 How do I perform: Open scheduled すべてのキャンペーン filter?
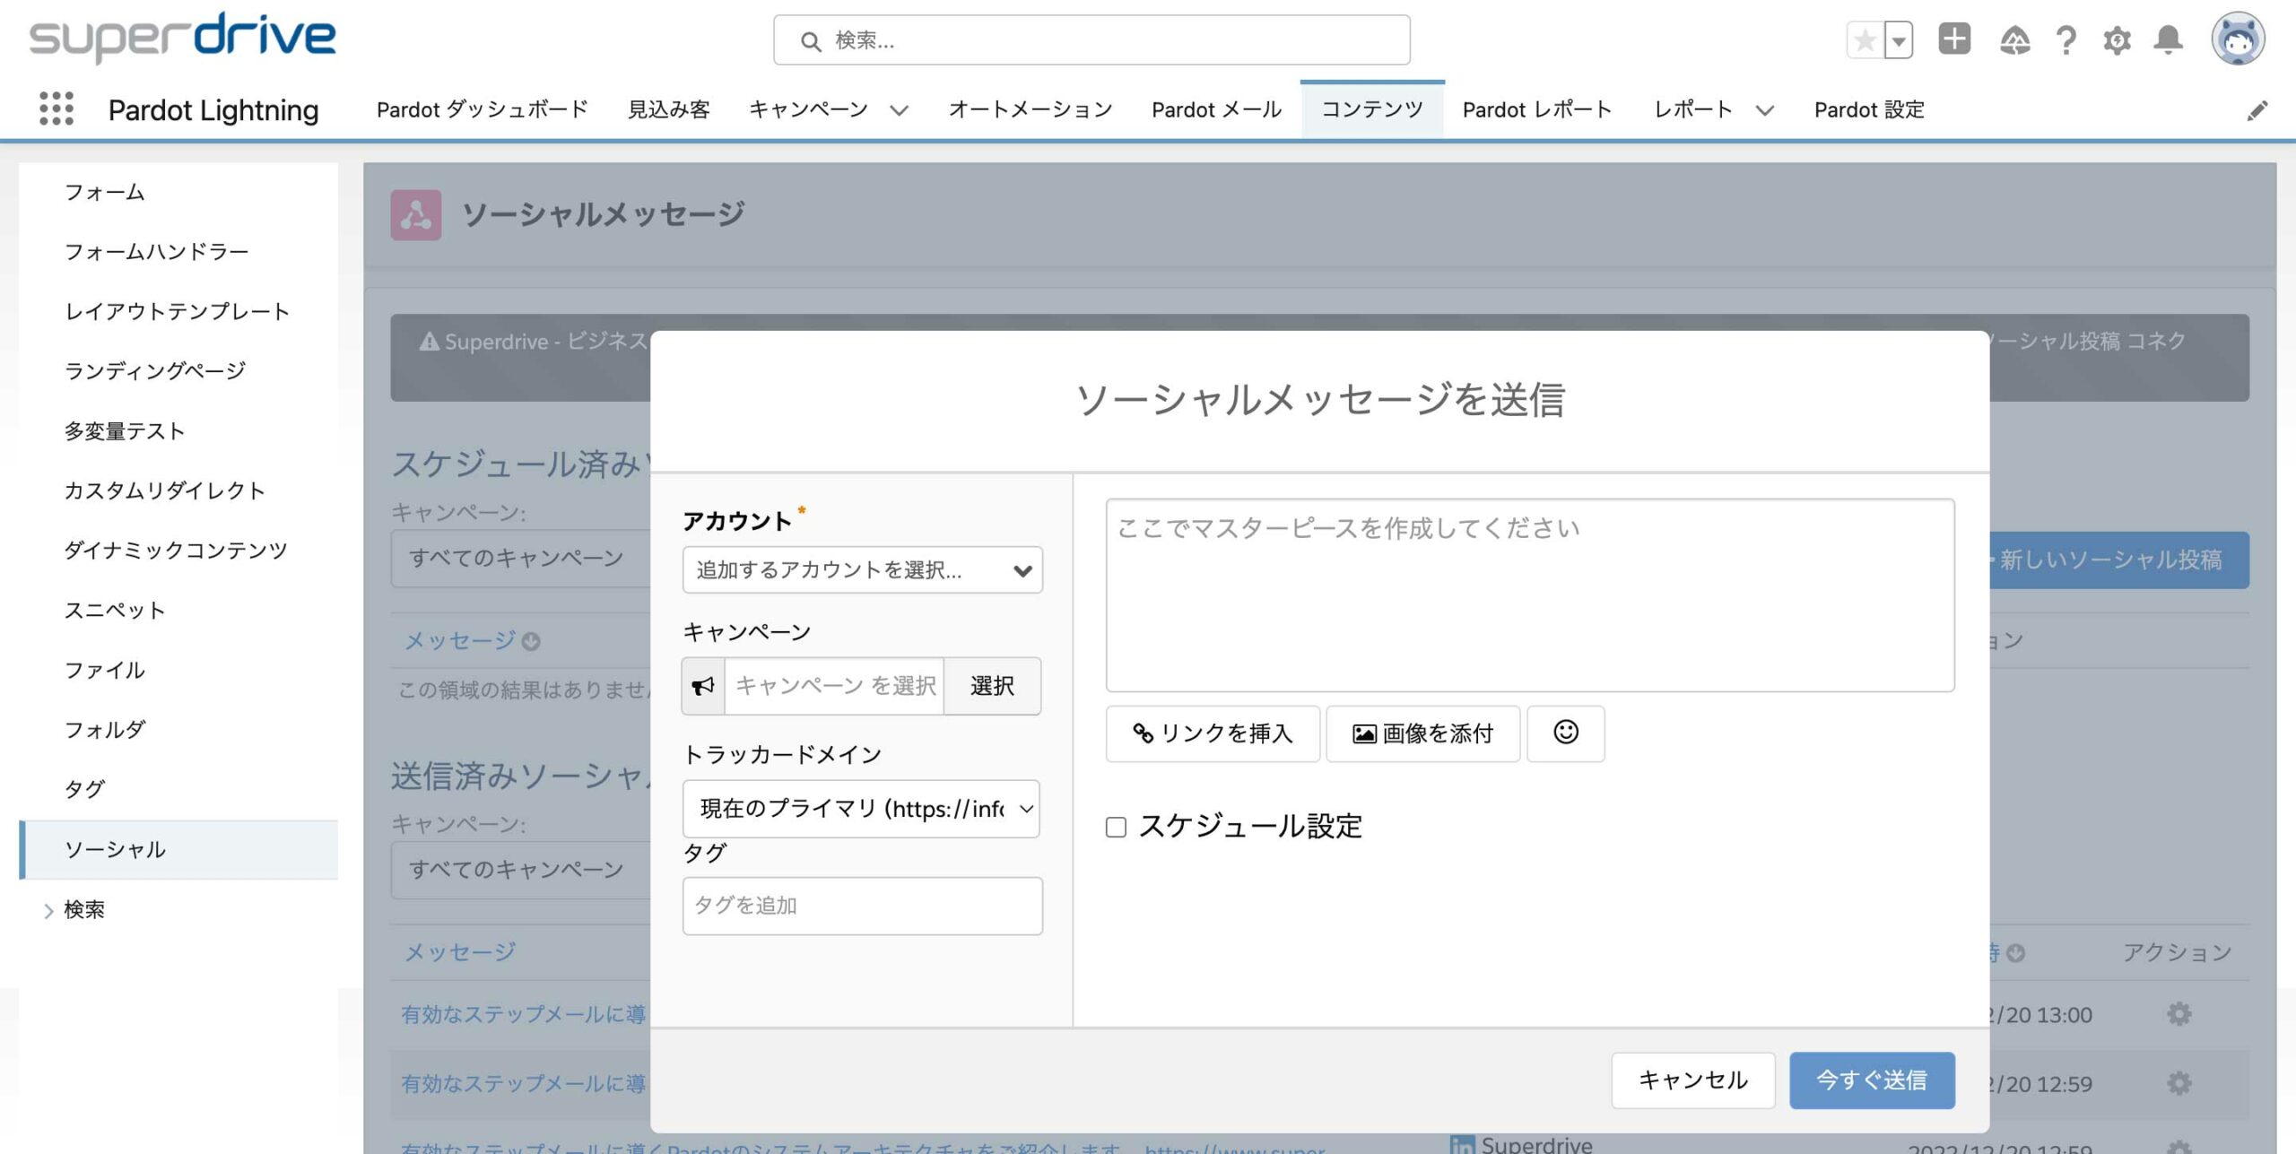522,558
